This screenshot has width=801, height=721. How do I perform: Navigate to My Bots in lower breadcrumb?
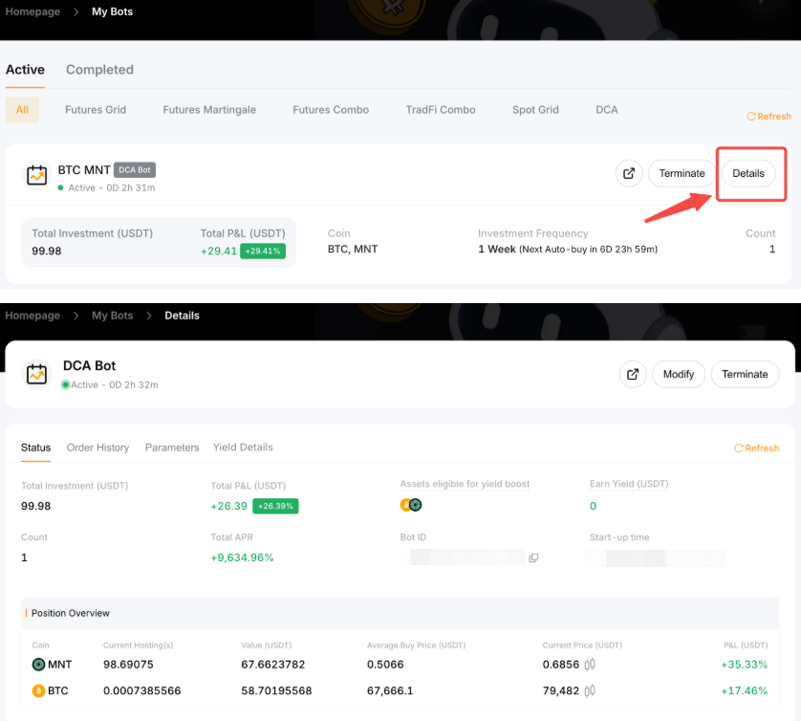[x=112, y=316]
